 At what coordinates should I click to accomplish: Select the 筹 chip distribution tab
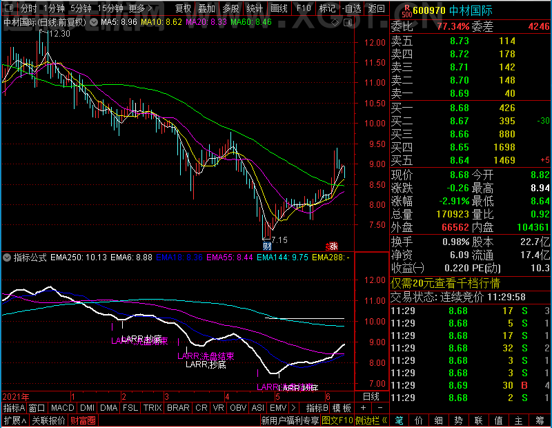pos(540,420)
